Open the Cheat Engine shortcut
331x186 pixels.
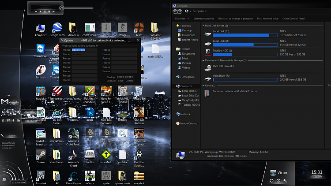coord(72,175)
